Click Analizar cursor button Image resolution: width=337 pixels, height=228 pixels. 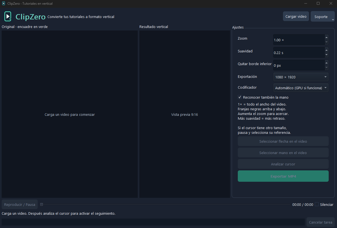283,164
